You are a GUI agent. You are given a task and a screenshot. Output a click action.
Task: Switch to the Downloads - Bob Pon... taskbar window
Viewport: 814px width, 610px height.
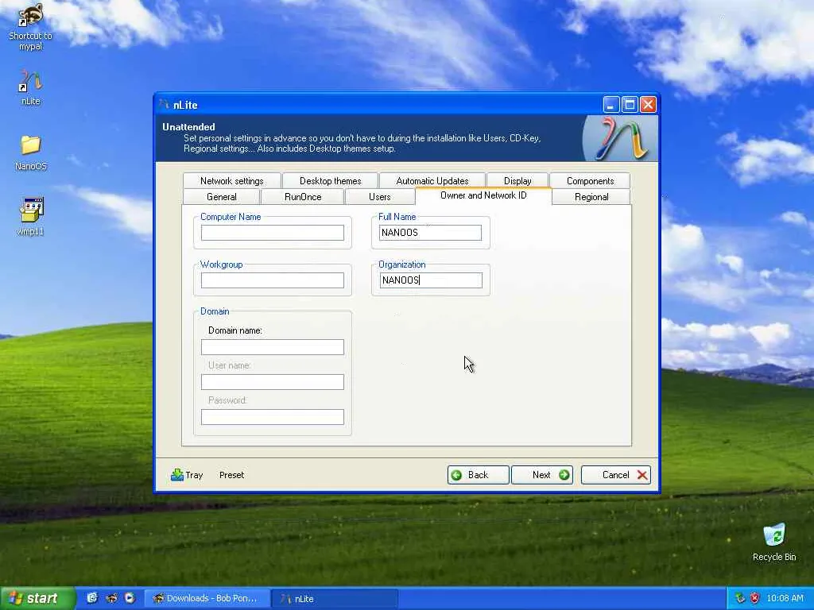tap(206, 598)
